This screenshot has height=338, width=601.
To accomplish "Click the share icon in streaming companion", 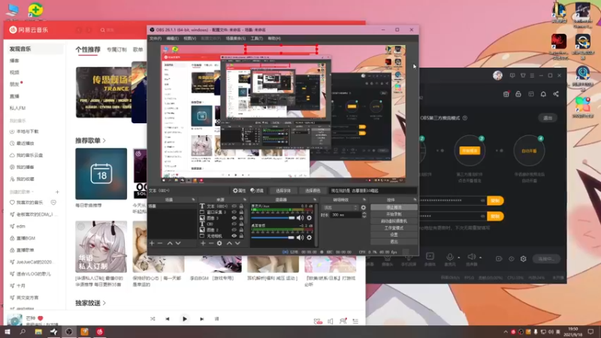I will coord(556,95).
